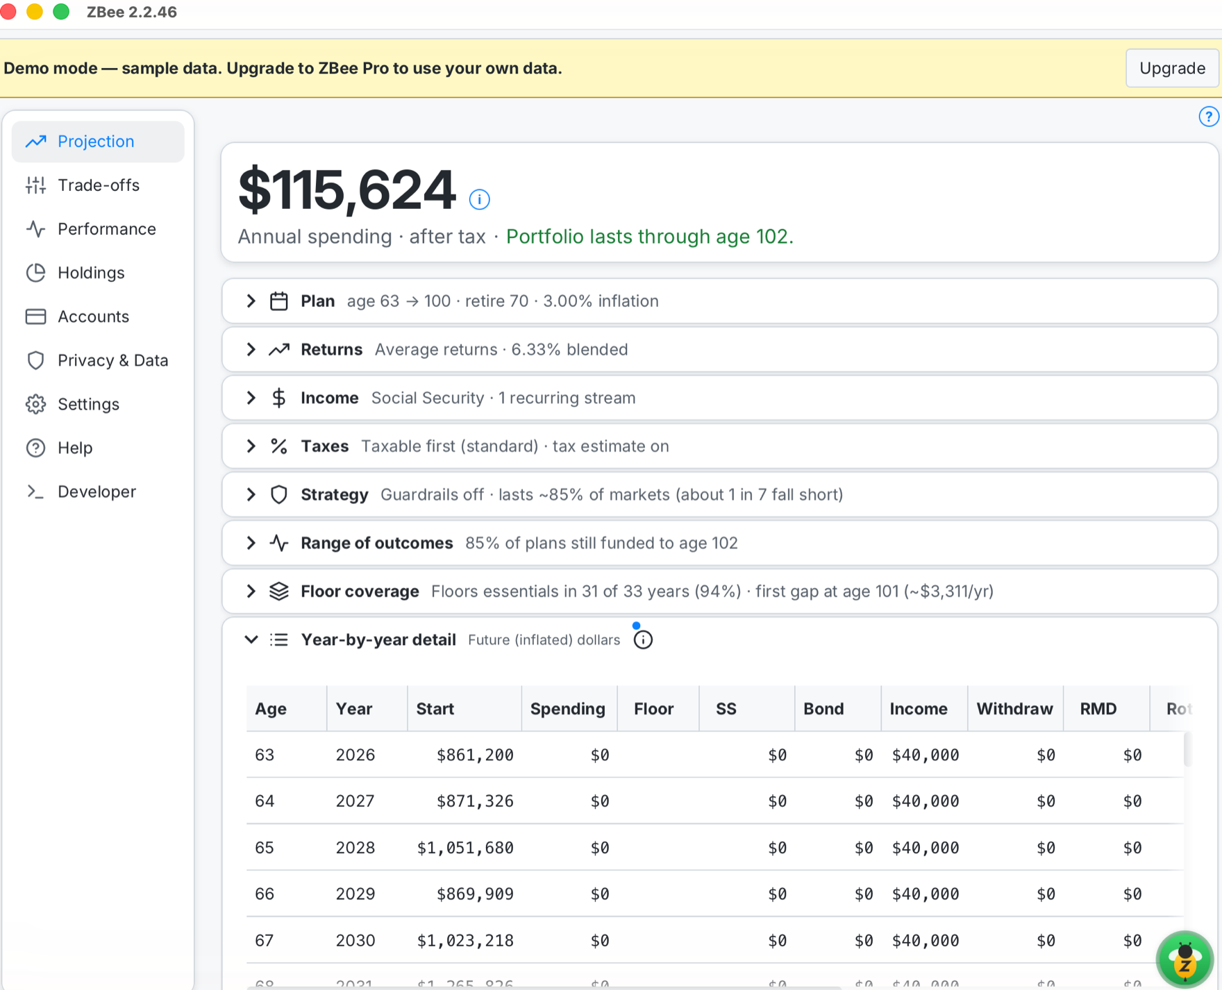This screenshot has width=1222, height=990.
Task: Expand the Floor coverage chevron
Action: click(x=251, y=592)
